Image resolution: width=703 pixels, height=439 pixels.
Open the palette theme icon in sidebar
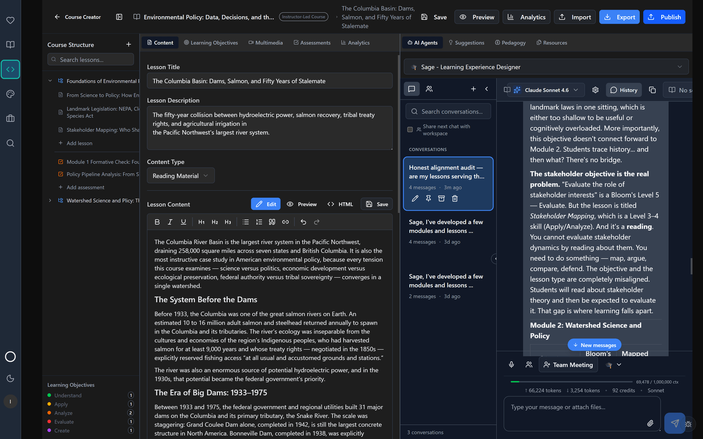coord(10,94)
